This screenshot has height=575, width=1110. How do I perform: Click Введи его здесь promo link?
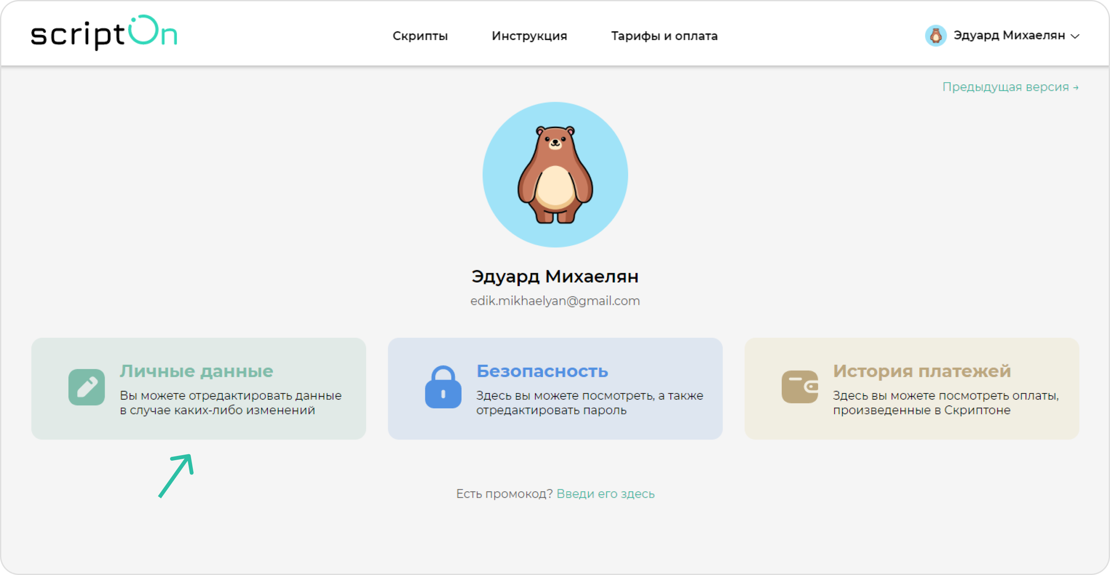click(605, 494)
